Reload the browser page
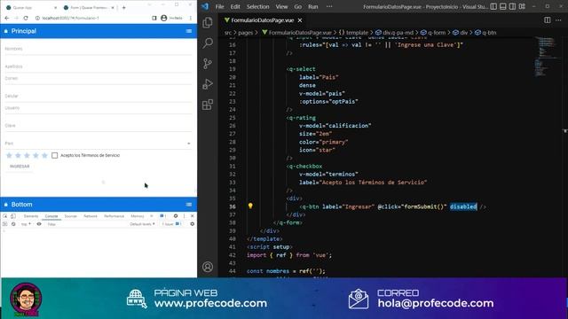This screenshot has width=568, height=319. tap(26, 18)
